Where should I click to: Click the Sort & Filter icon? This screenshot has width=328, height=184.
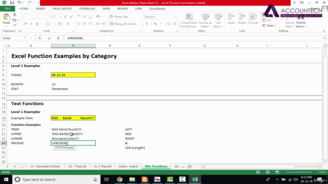coord(290,22)
